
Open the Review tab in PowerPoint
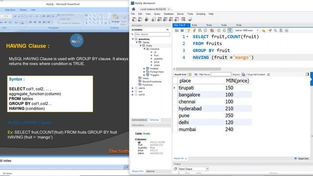(23, 10)
